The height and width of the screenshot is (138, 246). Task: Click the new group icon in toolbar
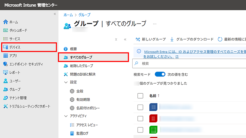pyautogui.click(x=138, y=39)
